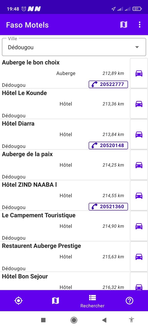148x329 pixels.
Task: Open the map icon in the top bar
Action: click(x=124, y=25)
